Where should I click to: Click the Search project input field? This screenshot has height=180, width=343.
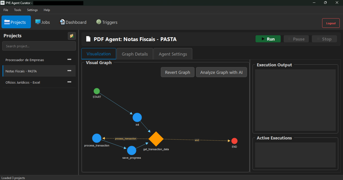point(39,46)
